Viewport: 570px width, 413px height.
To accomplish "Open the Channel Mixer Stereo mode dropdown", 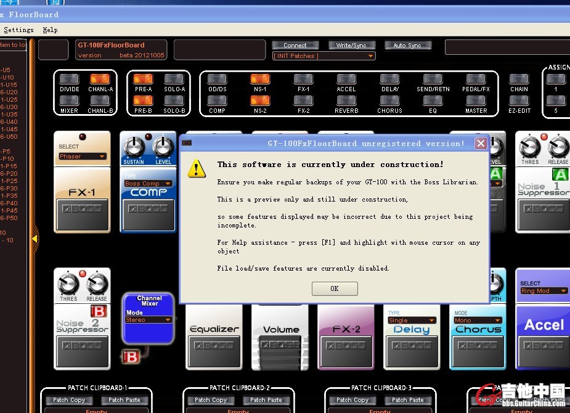I will pos(148,320).
